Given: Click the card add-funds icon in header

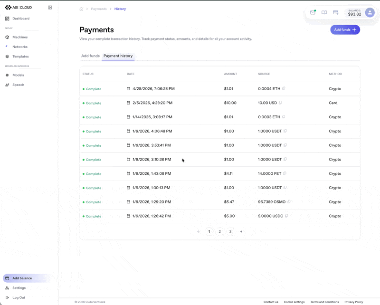Looking at the screenshot, I should click(x=336, y=12).
